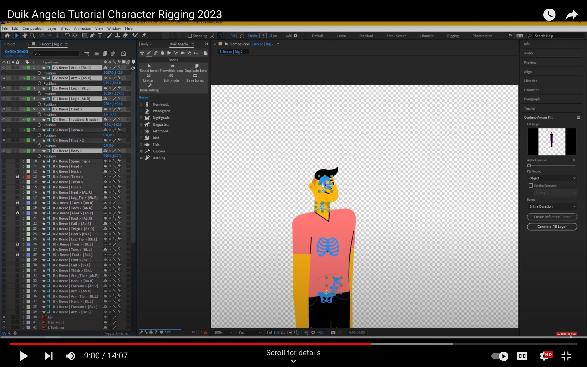This screenshot has width=587, height=367.
Task: Create a Hominoid rig structure
Action: tap(161, 104)
